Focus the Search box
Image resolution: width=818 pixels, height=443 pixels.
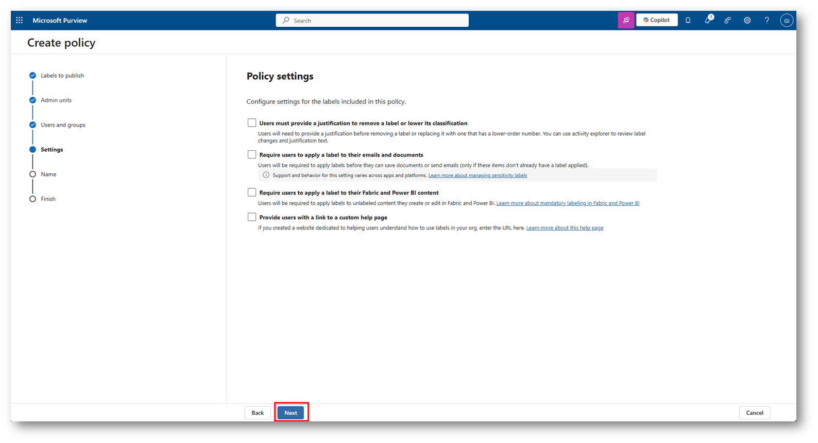coord(372,21)
